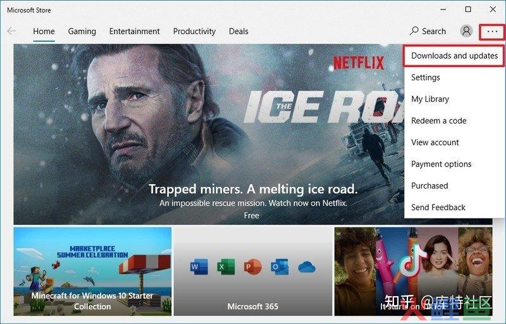
Task: Click the PowerPoint icon in Microsoft 365 tile
Action: click(252, 267)
